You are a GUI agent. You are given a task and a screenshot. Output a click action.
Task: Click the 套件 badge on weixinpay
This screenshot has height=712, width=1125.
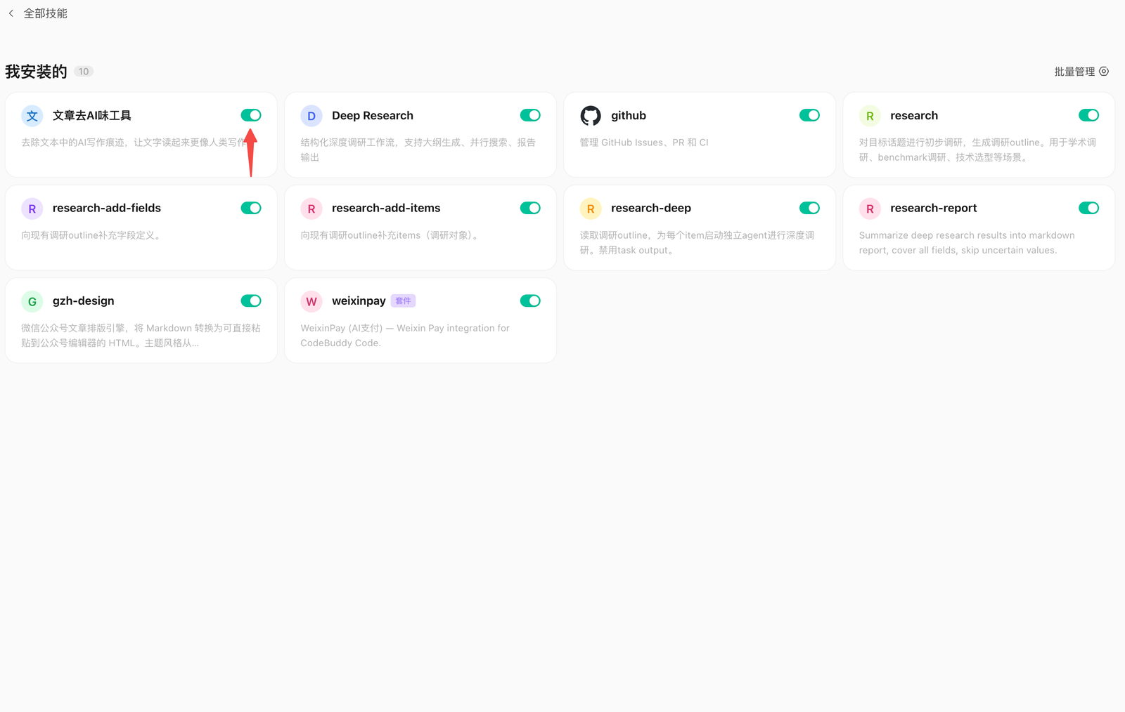point(404,301)
